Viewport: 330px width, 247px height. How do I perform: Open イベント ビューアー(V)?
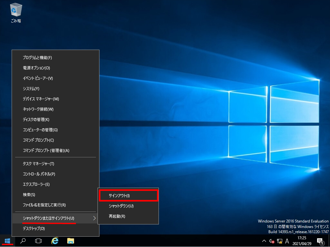56,78
